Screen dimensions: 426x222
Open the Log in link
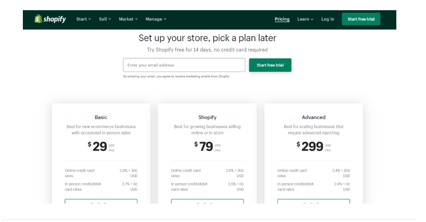pyautogui.click(x=328, y=19)
